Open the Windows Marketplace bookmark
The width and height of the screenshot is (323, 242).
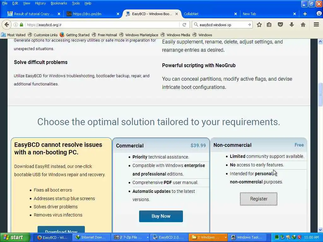tap(139, 35)
